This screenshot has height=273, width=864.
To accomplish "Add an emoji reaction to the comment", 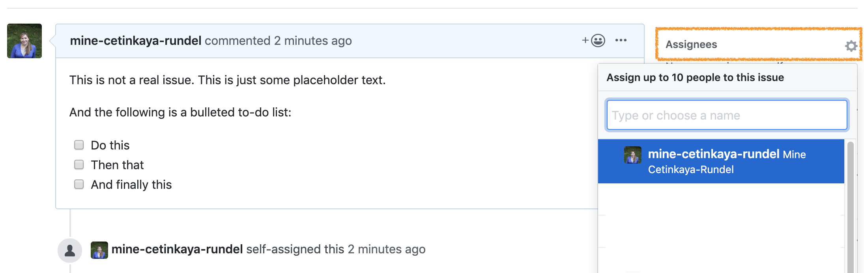I will 594,41.
